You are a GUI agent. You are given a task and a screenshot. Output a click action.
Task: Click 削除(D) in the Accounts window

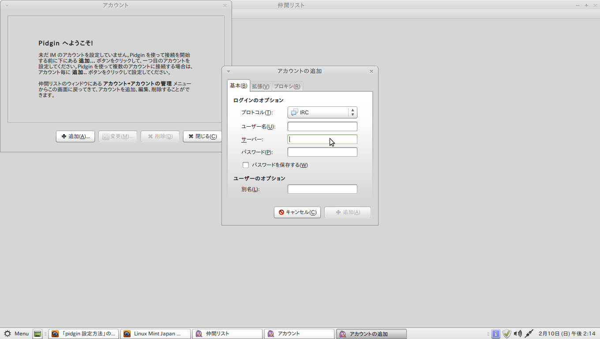pos(160,136)
